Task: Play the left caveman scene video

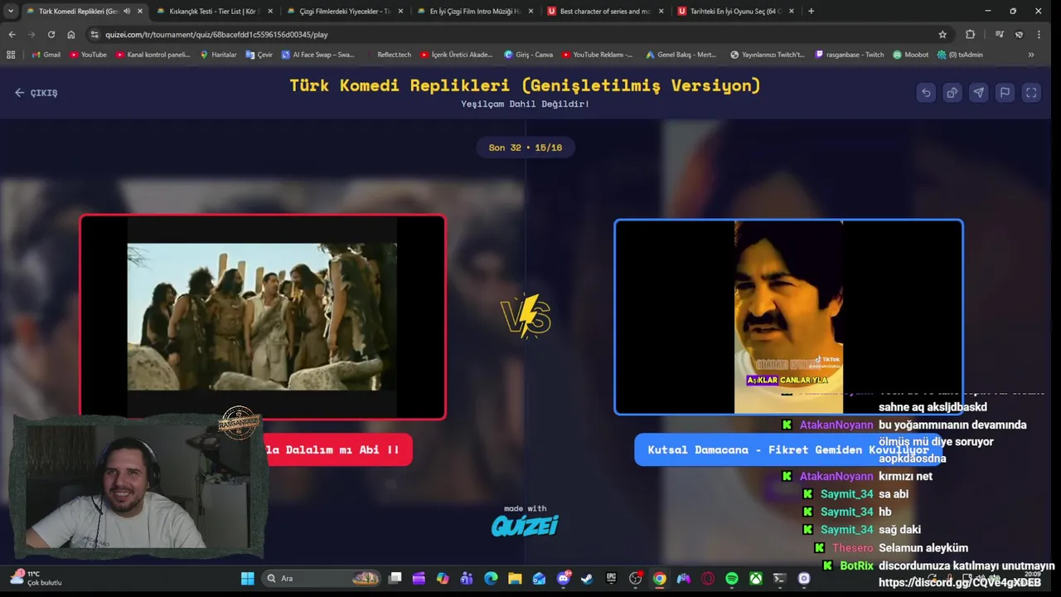Action: coord(262,317)
